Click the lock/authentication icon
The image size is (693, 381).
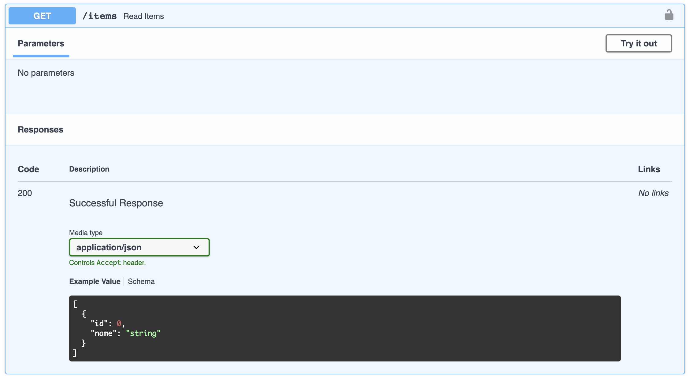click(669, 15)
